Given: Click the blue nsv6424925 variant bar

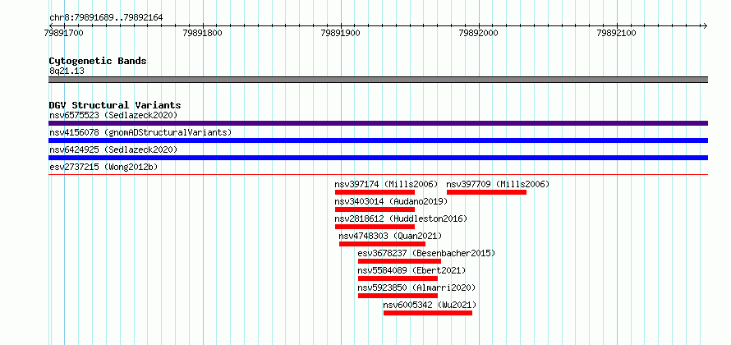Looking at the screenshot, I should 378,158.
